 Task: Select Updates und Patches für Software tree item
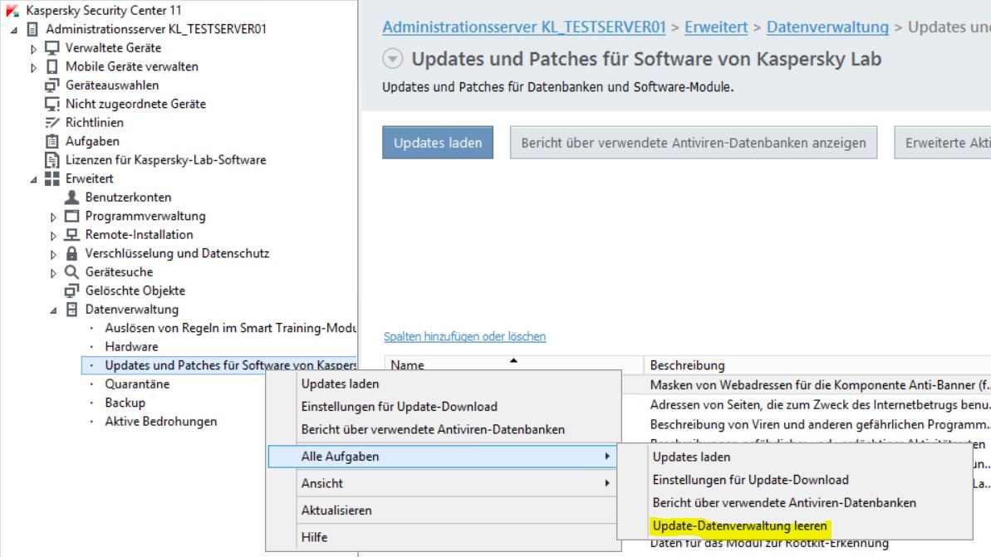pos(219,365)
